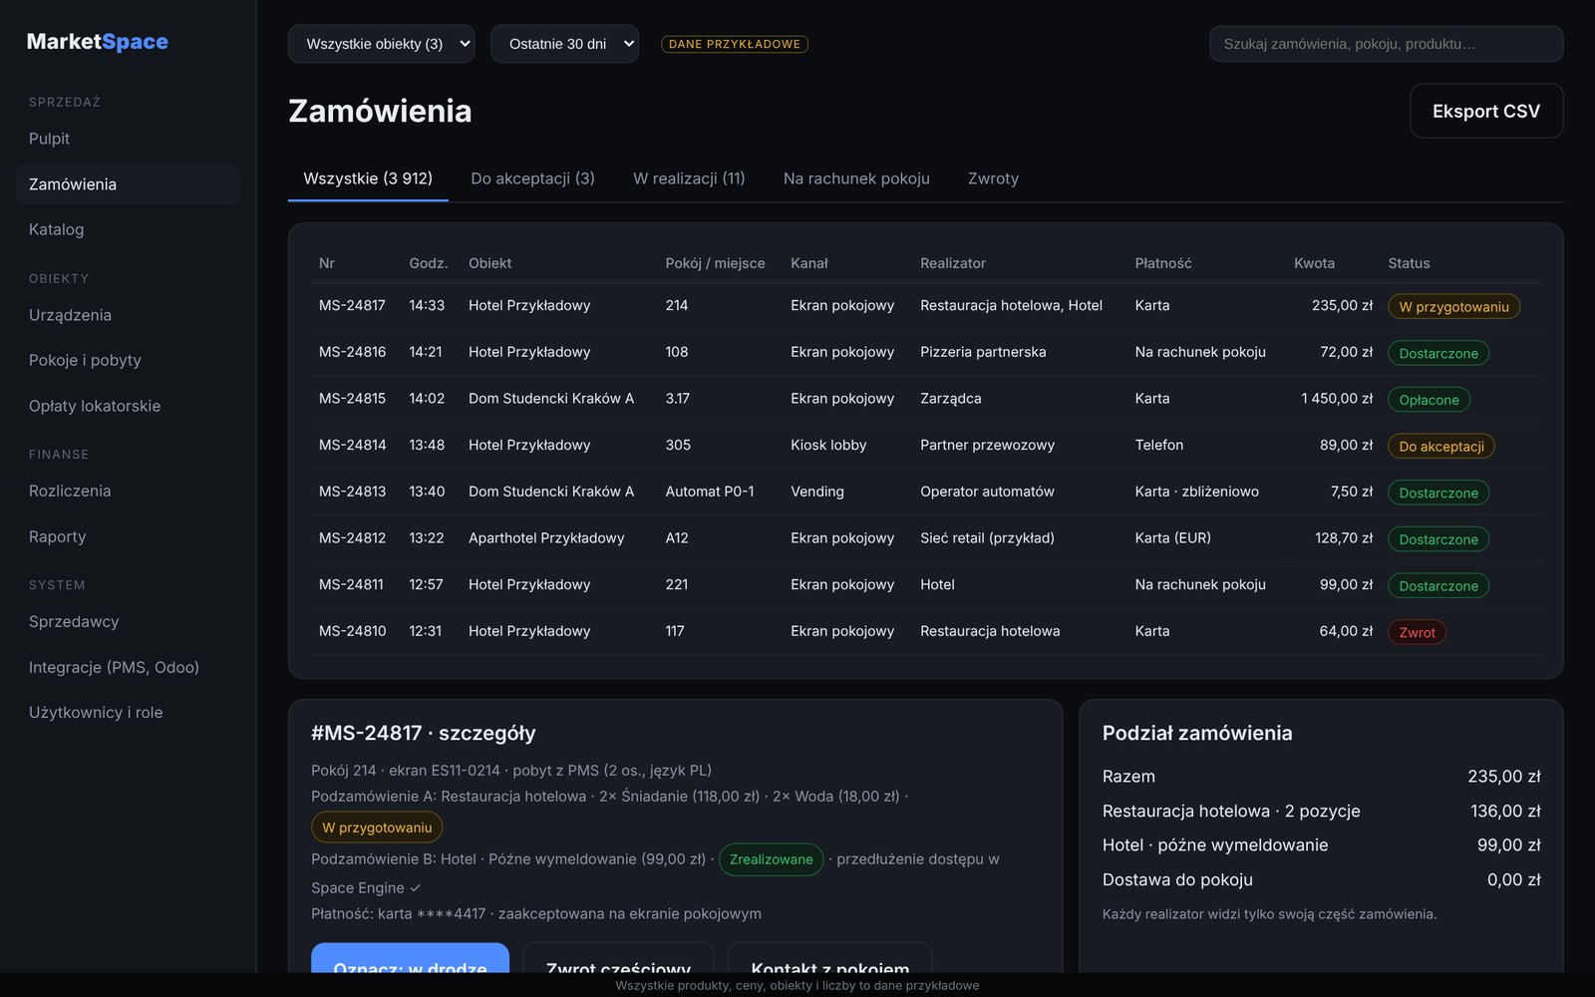Open the Ostatnie 30 dni period dropdown

click(564, 44)
